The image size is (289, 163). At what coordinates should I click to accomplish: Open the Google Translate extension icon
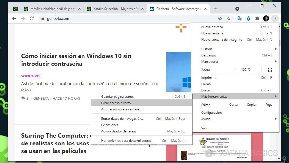(239, 18)
